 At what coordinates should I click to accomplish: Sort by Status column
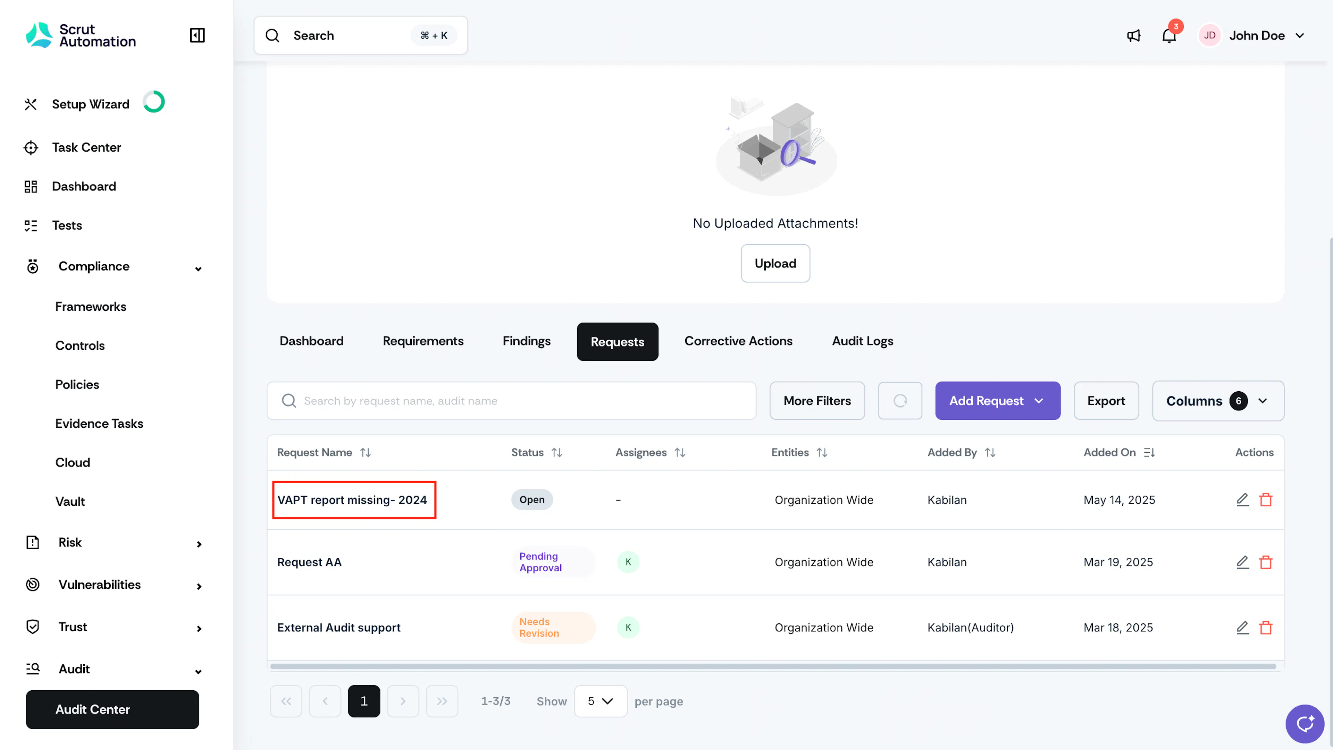[557, 453]
